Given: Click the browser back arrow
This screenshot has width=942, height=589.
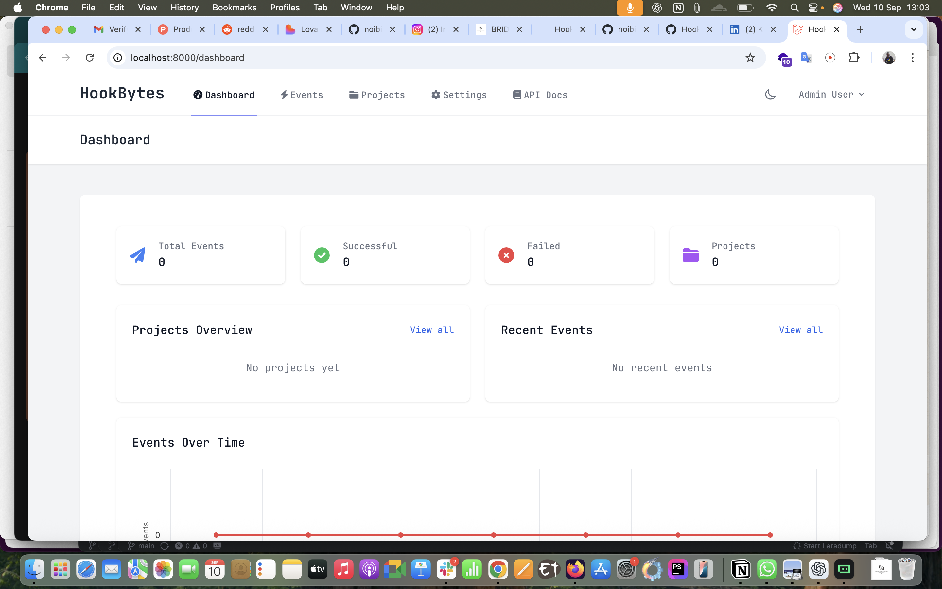Looking at the screenshot, I should pos(43,58).
